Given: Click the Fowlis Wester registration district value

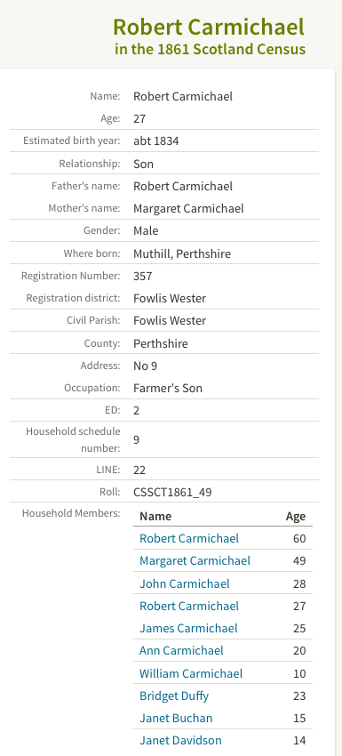Looking at the screenshot, I should [170, 298].
